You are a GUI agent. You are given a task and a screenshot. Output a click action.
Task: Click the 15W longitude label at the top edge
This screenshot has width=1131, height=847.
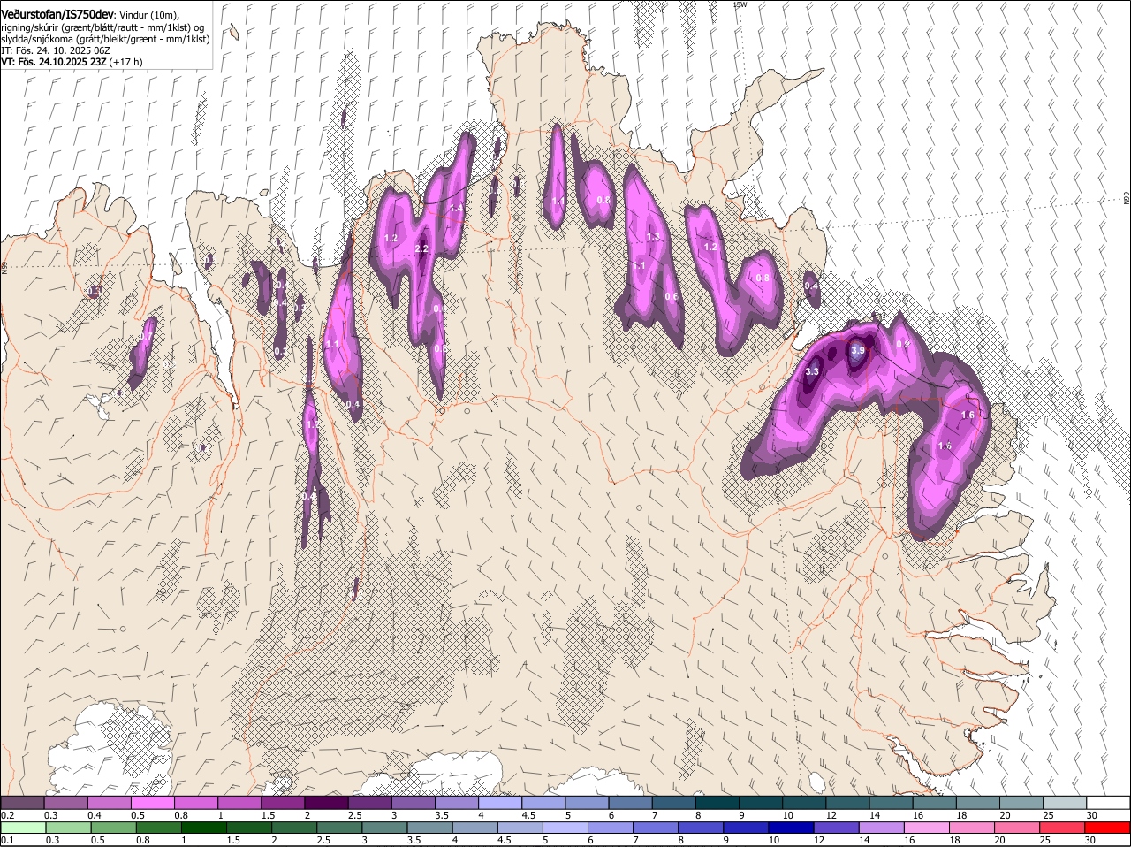point(740,4)
